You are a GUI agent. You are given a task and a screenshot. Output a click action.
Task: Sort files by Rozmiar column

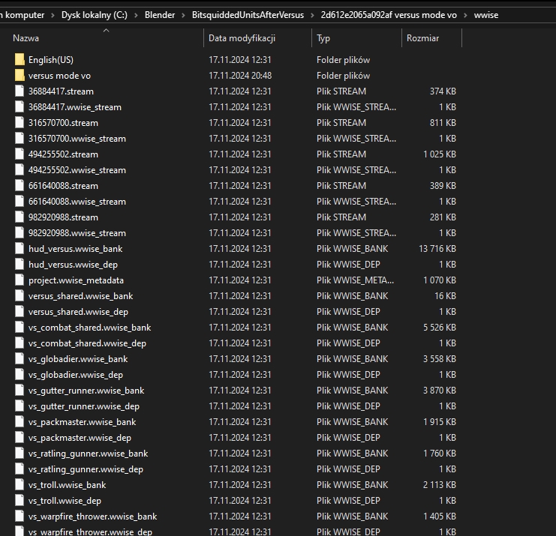pos(422,38)
